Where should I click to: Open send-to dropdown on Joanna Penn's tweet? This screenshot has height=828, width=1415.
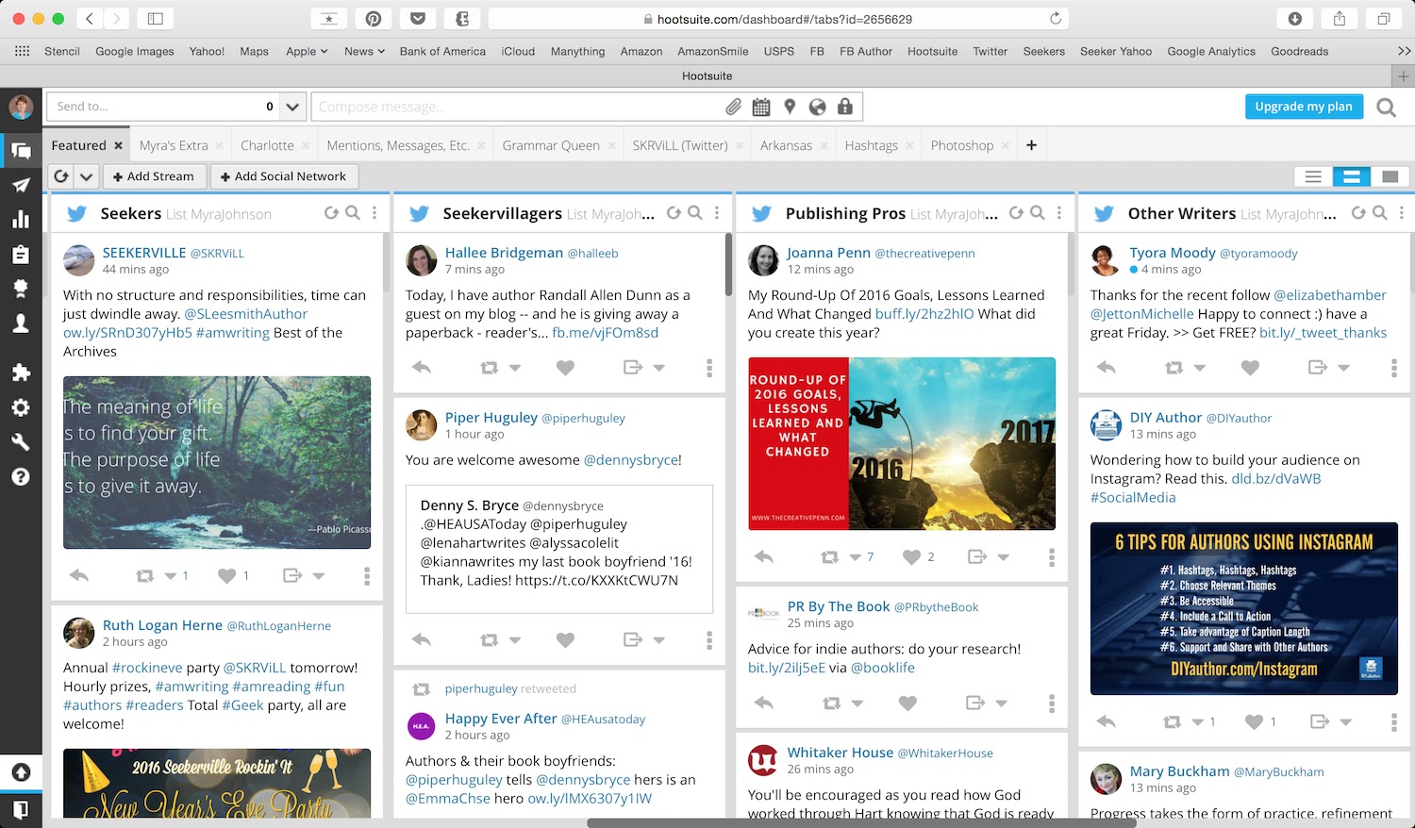pyautogui.click(x=1004, y=557)
